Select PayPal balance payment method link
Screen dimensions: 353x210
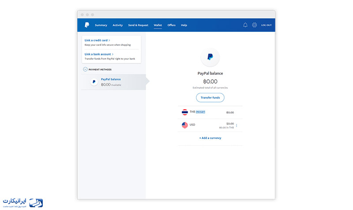(111, 79)
